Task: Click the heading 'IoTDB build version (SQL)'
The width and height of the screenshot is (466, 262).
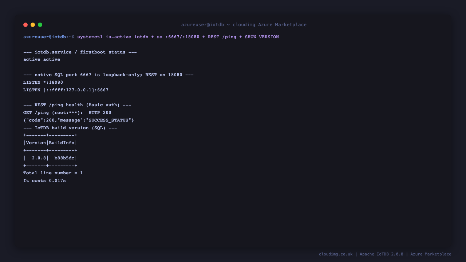Action: [x=70, y=128]
